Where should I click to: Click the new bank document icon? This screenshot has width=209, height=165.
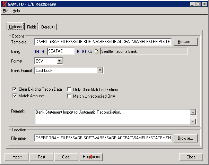[96, 51]
